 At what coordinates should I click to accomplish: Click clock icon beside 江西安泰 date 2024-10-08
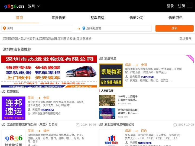tap(78, 125)
